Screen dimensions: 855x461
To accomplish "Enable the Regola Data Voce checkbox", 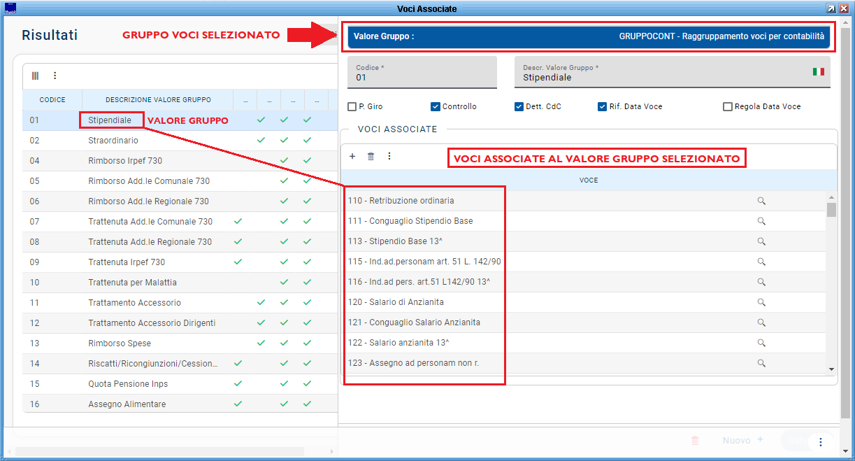I will (728, 107).
